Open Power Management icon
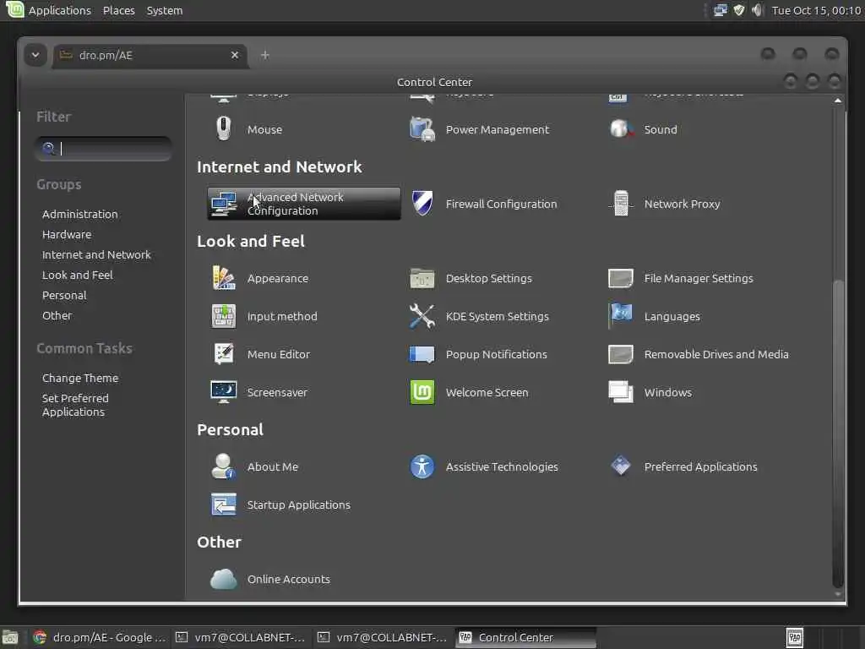Image resolution: width=865 pixels, height=649 pixels. 422,129
